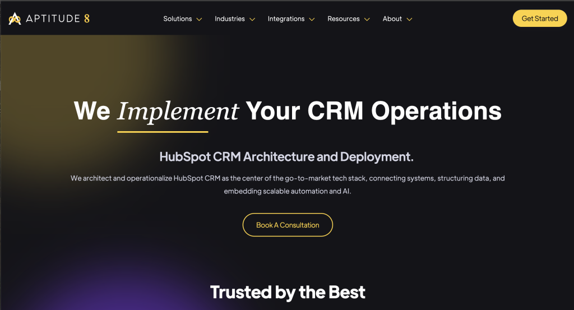Expand the chevron beside Industries
Viewport: 574px width, 310px height.
pos(252,20)
